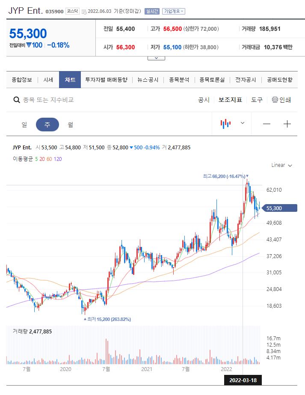Open 투자자별 매매동향 tab
305x395 pixels.
106,80
